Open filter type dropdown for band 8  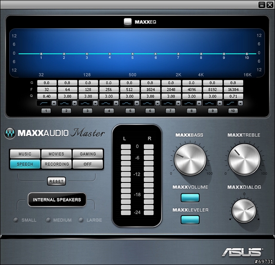[199, 103]
